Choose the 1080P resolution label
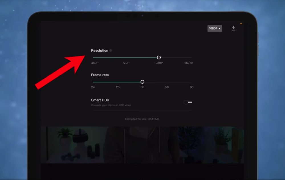This screenshot has height=180, width=285. 158,63
